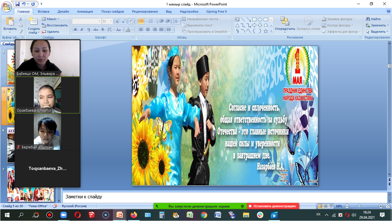Expand the Макет layout dropdown

(x=51, y=19)
